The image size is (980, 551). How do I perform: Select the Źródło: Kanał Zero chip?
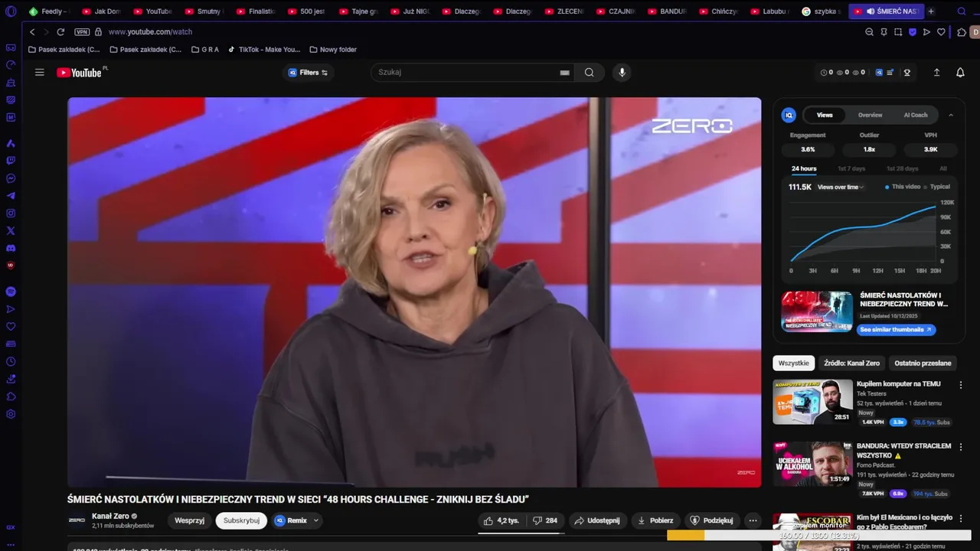click(852, 363)
